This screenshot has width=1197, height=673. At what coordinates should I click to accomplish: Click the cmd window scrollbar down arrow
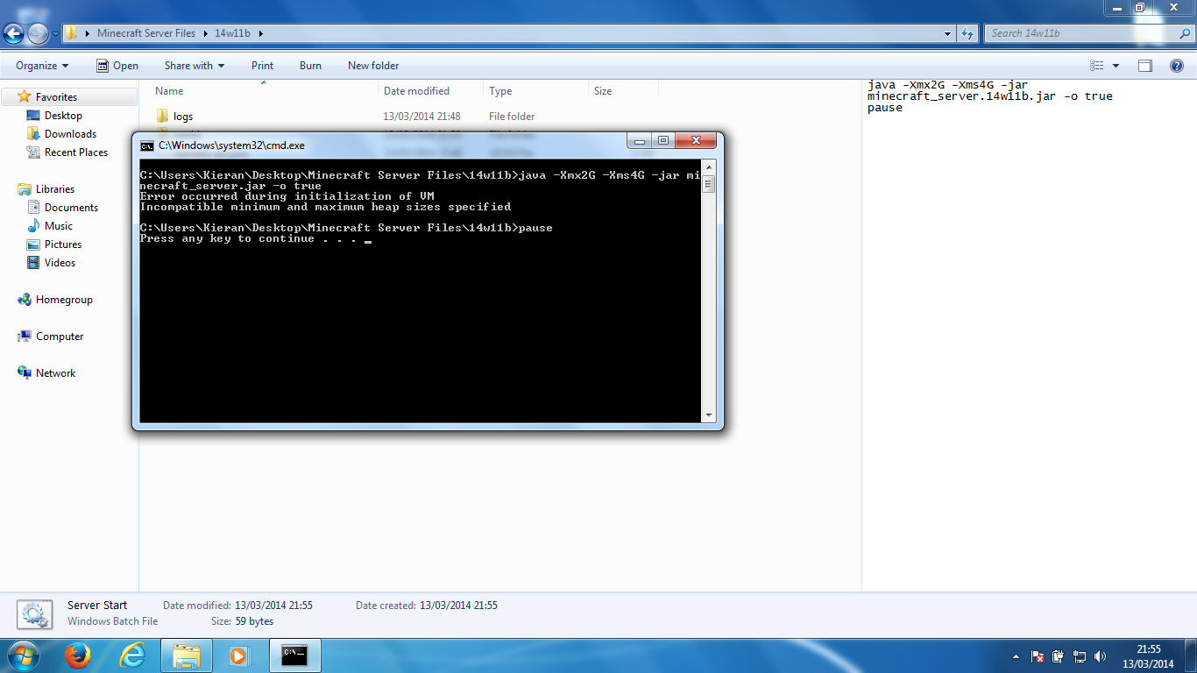point(709,416)
